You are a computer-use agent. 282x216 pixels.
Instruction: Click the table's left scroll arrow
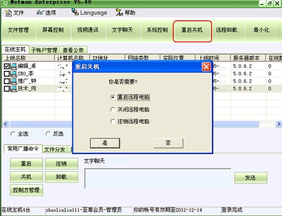[x=5, y=124]
